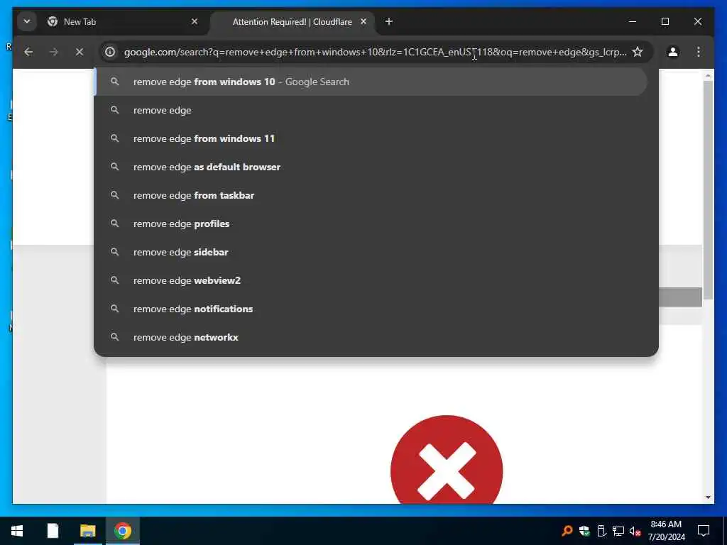This screenshot has width=727, height=545.
Task: Select the Attention Required Cloudflare tab
Action: [292, 22]
